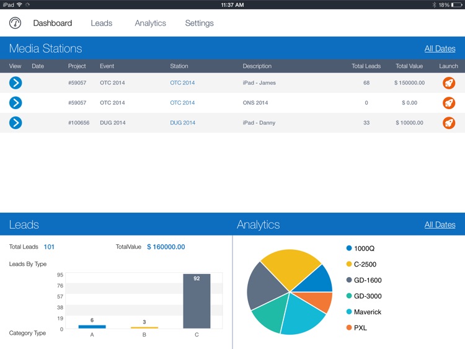This screenshot has width=465, height=349.
Task: Select the PXL legend entry
Action: click(x=360, y=328)
